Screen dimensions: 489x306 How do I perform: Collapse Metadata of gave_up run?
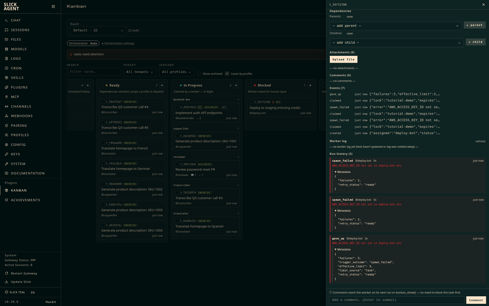click(343, 250)
